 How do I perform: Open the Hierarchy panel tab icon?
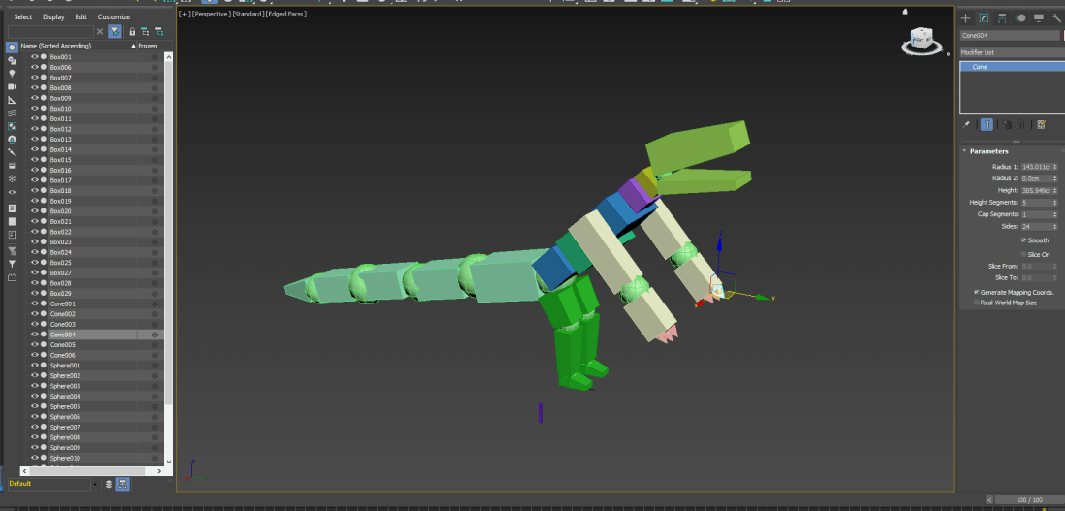point(1002,18)
